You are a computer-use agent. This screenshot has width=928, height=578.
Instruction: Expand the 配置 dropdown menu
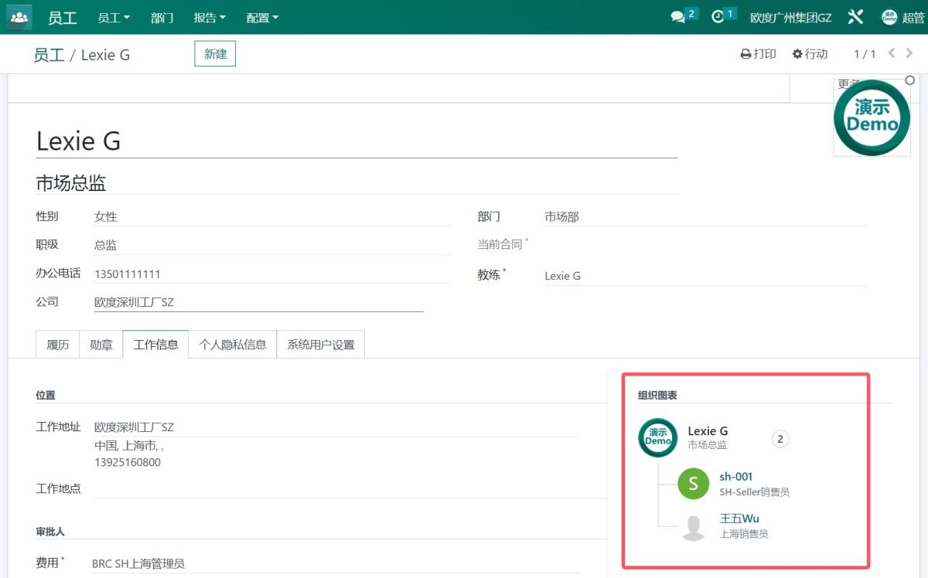point(262,17)
